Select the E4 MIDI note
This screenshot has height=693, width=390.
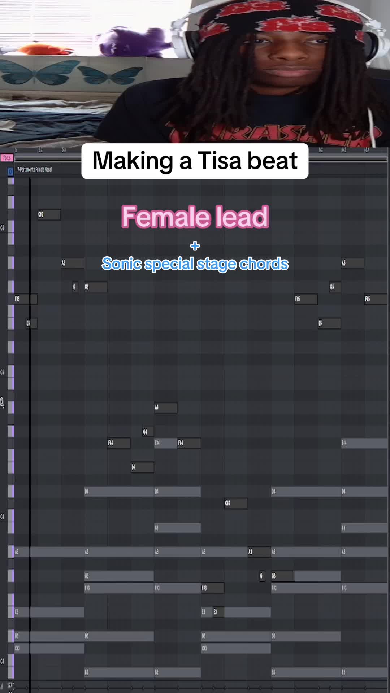[142, 467]
